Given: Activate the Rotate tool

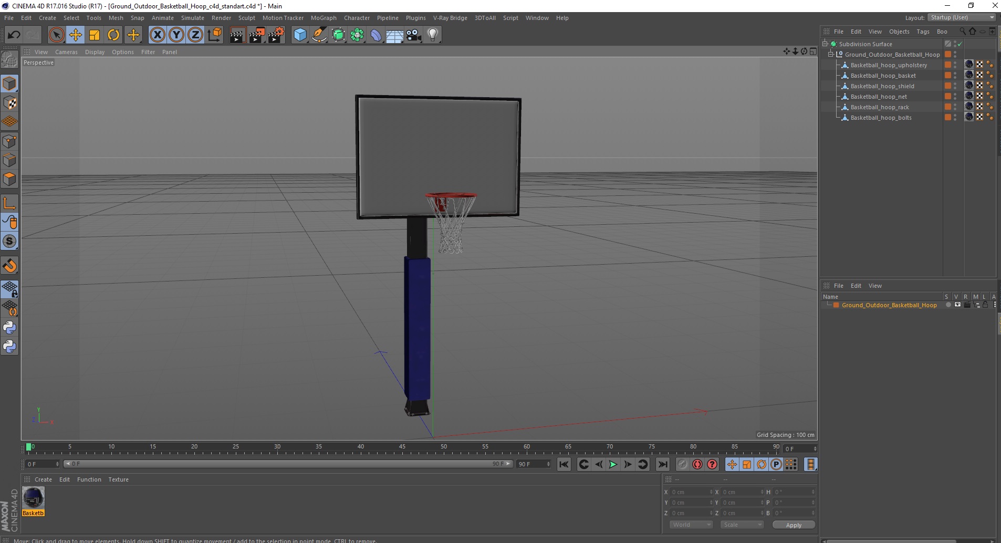Looking at the screenshot, I should click(x=113, y=35).
